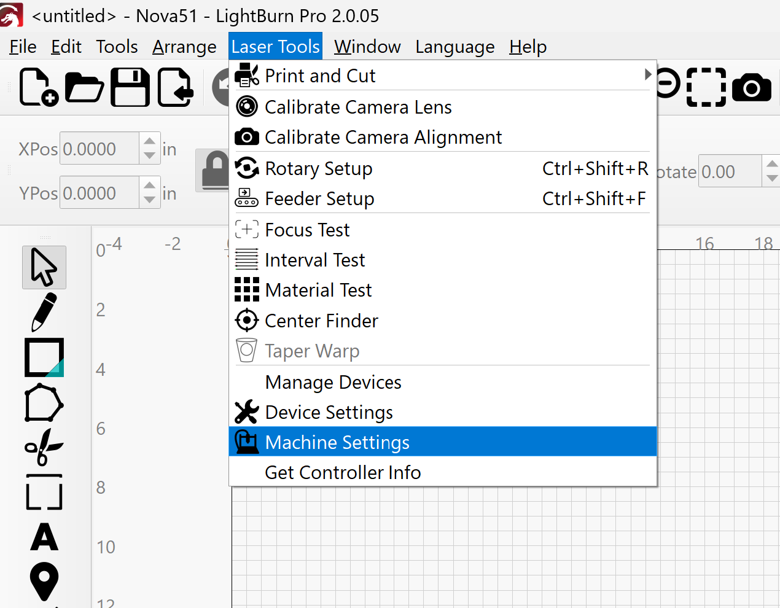Click the XPos input field

(x=99, y=149)
